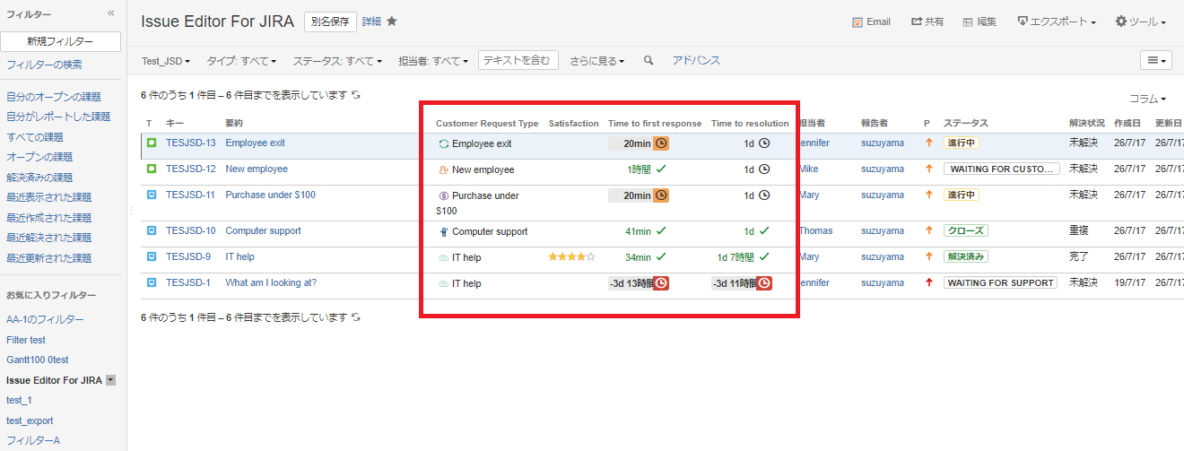Click the 共有 share button
Image resolution: width=1184 pixels, height=451 pixels.
point(927,22)
